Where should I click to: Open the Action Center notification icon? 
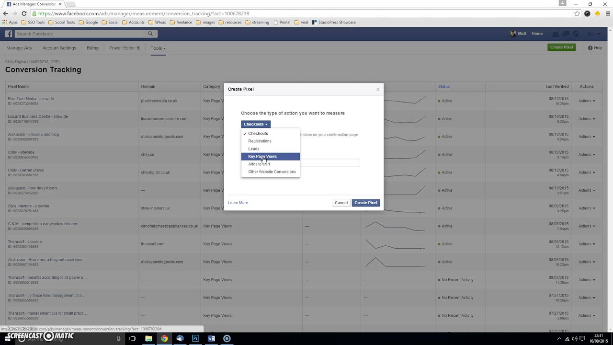(x=582, y=339)
